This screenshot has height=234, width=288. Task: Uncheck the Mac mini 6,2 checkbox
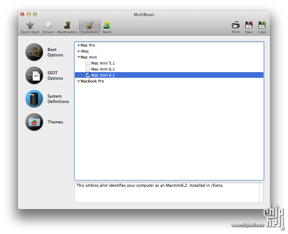(88, 75)
